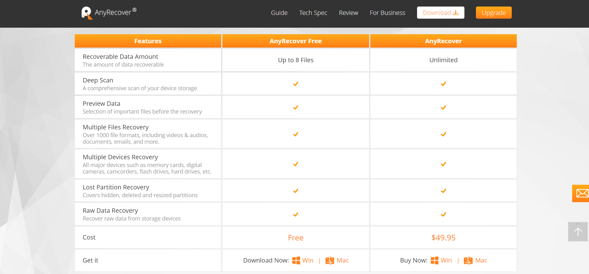Click the Raw Data Recovery checkmark, AnyRecover column

click(x=443, y=214)
